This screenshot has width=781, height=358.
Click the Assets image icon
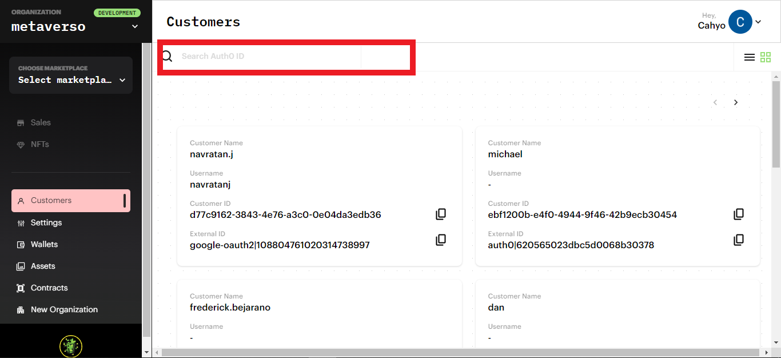coord(21,266)
